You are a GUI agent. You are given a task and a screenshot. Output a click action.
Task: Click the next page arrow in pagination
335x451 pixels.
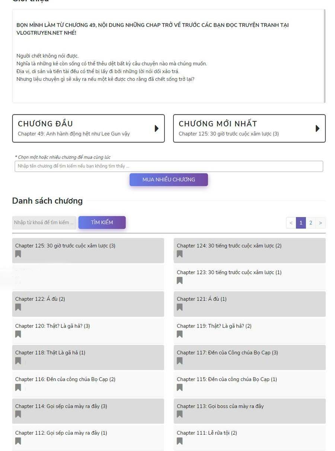[x=320, y=223]
